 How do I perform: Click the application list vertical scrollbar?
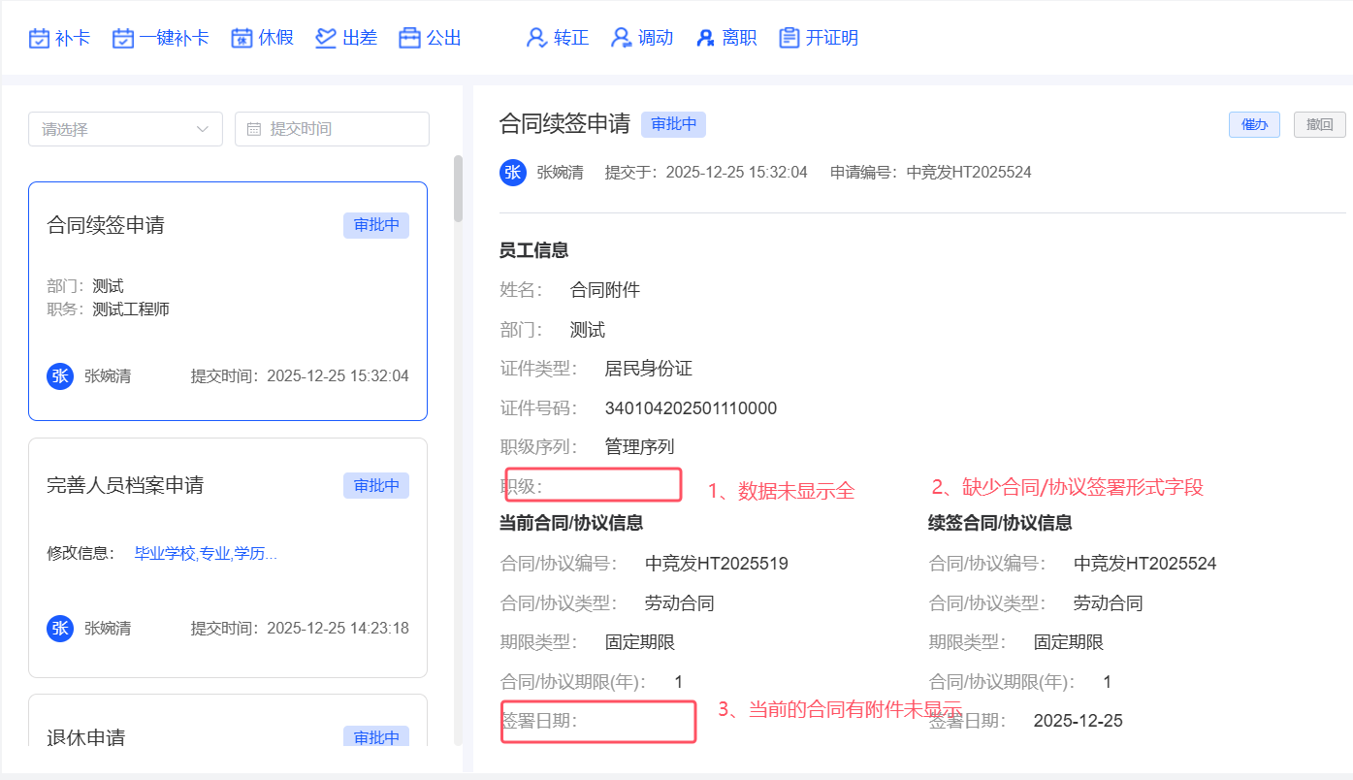pos(458,189)
